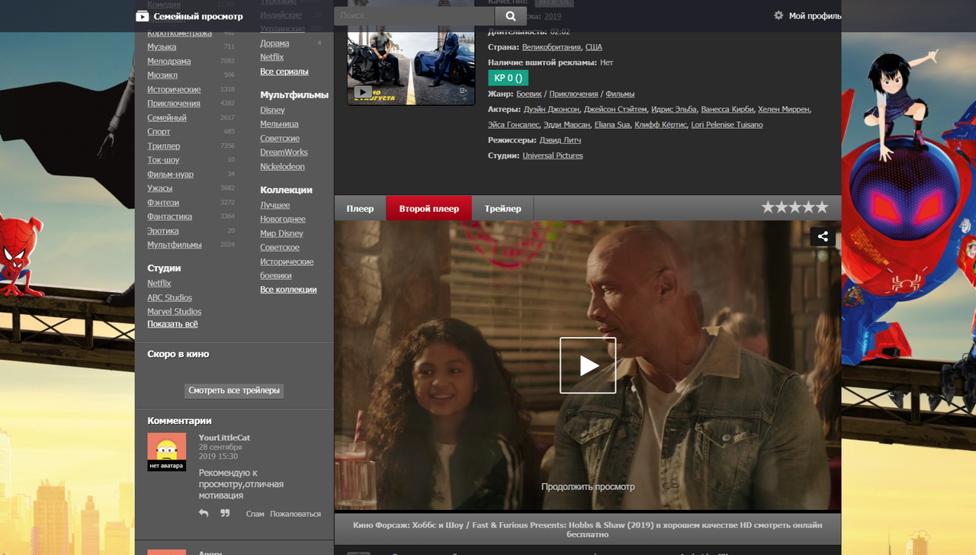The image size is (976, 555).
Task: Click the Великобритания country link
Action: 551,47
